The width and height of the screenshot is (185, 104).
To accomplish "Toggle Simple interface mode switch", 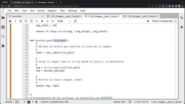I will pos(16,102).
